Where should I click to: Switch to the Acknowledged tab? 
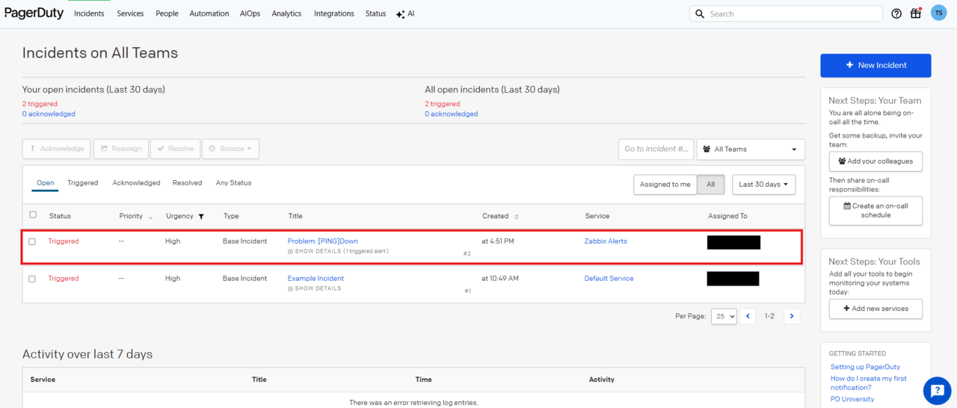click(x=136, y=183)
